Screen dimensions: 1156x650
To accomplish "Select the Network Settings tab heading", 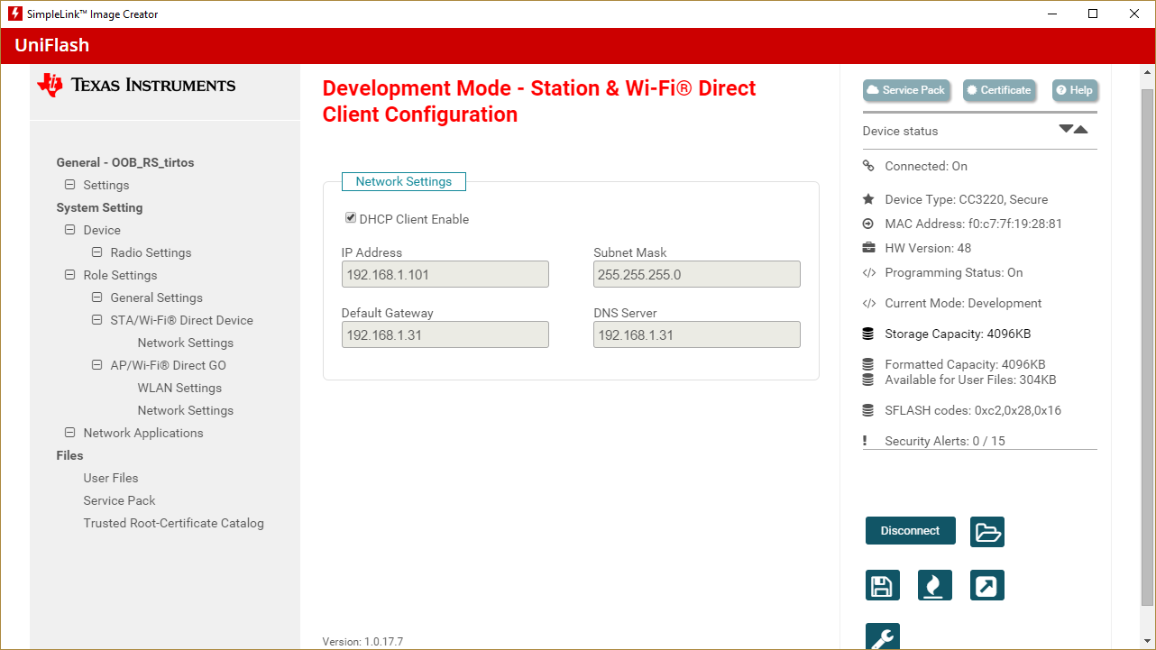I will [x=404, y=181].
